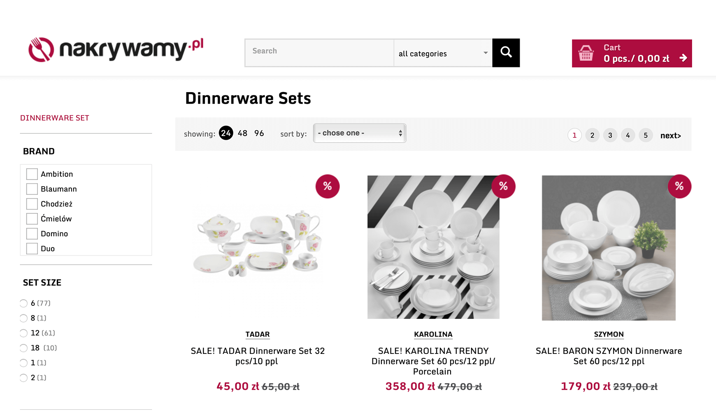This screenshot has width=716, height=411.
Task: Open the DINNERWARE SET category link
Action: coord(55,118)
